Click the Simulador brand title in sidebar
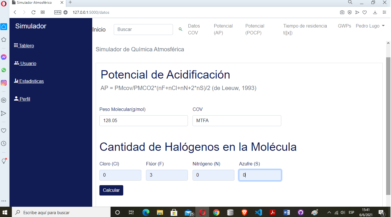 click(31, 26)
